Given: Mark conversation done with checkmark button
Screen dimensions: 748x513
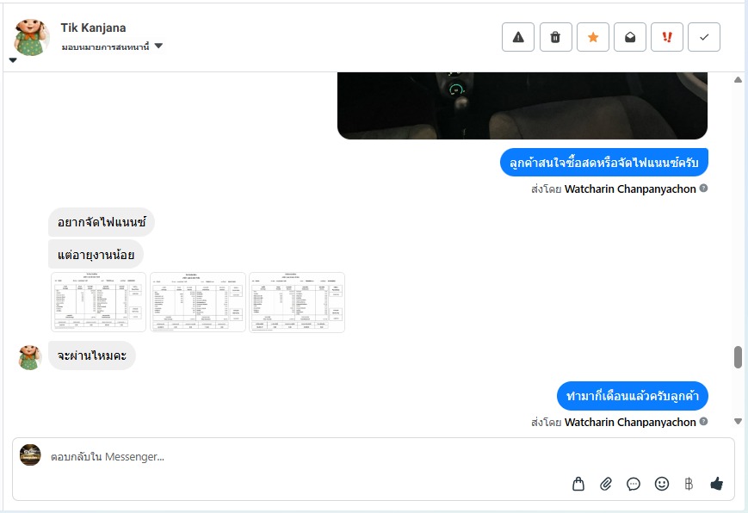Looking at the screenshot, I should (x=704, y=37).
